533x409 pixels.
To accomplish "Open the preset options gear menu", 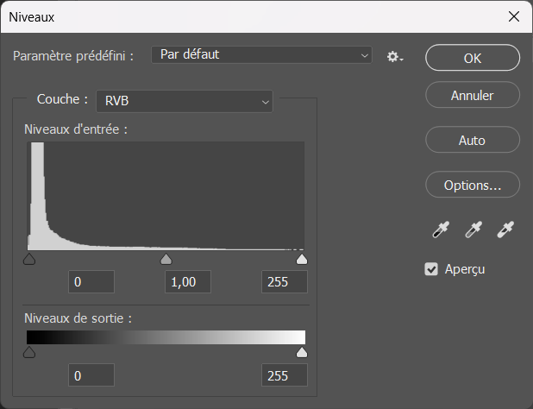I will click(x=394, y=56).
